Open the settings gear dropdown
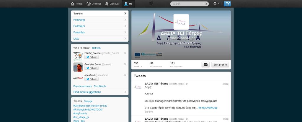Image resolution: width=302 pixels, height=122 pixels. [216, 4]
